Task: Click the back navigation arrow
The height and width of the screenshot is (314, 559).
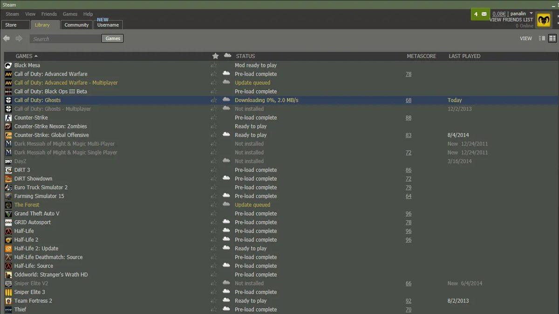Action: pyautogui.click(x=6, y=38)
